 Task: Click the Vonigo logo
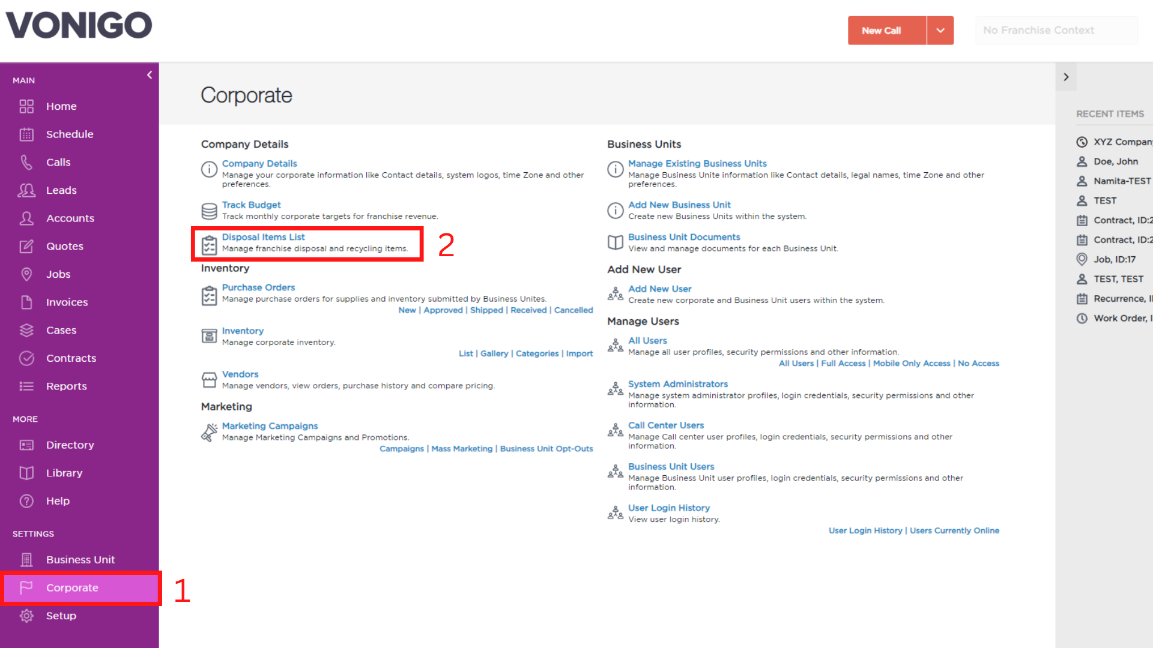79,25
